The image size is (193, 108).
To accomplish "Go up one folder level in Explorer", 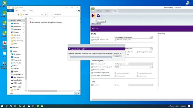I will pos(18,15).
